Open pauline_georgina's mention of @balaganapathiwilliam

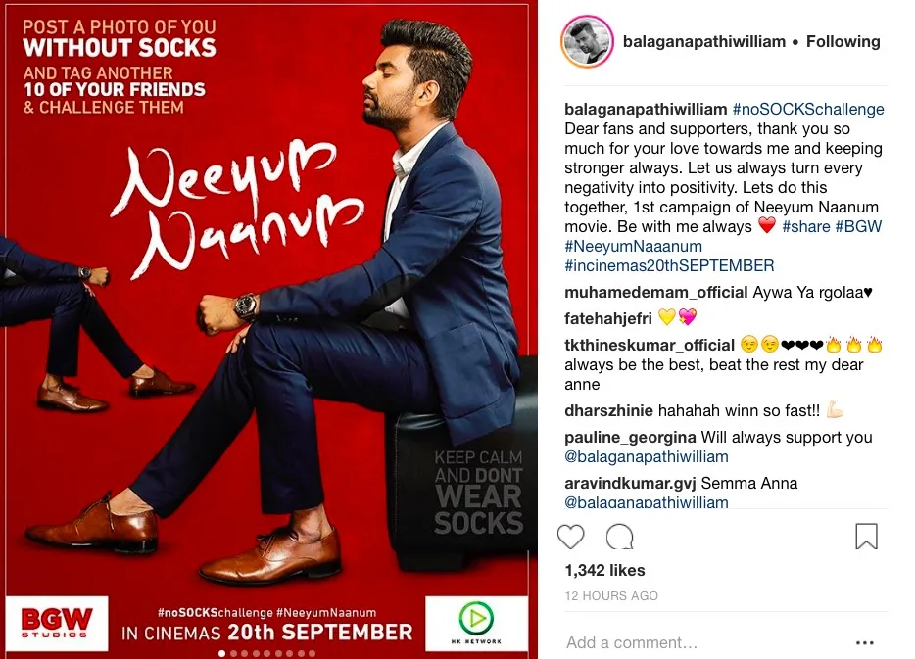coord(646,456)
